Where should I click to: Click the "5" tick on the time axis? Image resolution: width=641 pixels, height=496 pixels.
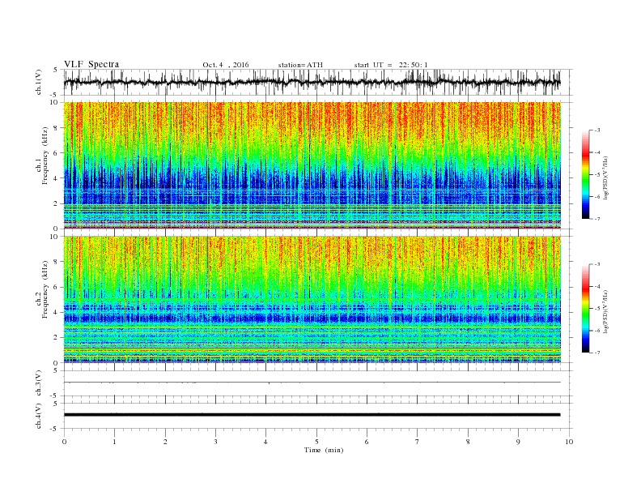pyautogui.click(x=316, y=442)
